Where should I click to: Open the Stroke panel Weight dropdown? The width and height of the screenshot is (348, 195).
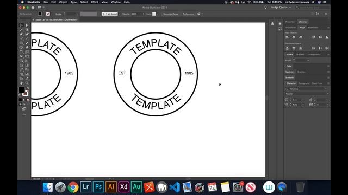[x=308, y=60]
